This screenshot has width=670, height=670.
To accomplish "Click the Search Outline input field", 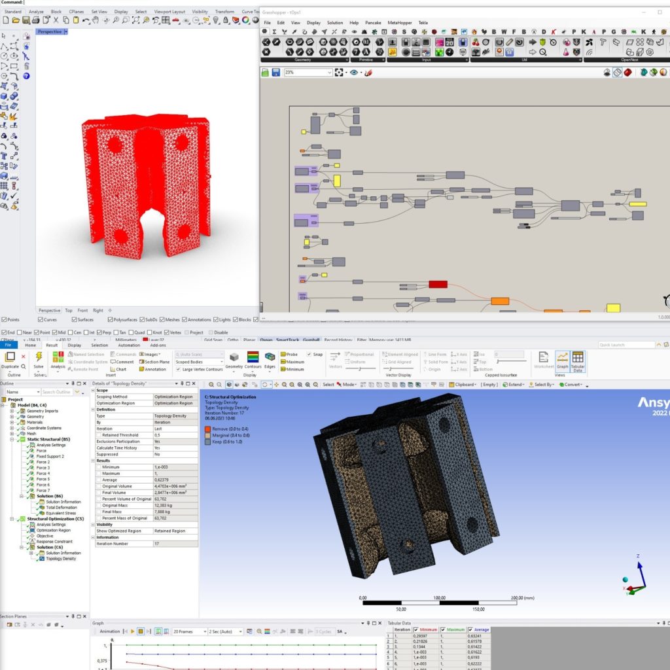I will (x=56, y=392).
